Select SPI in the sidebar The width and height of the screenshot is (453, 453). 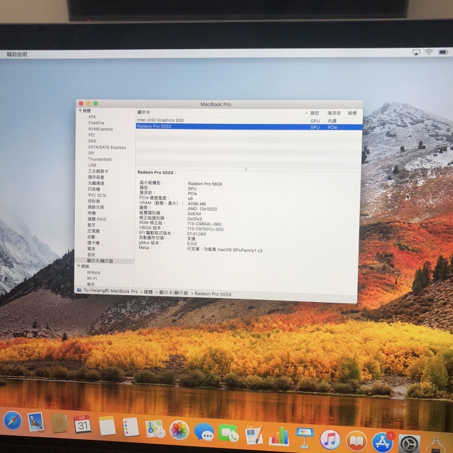(91, 153)
